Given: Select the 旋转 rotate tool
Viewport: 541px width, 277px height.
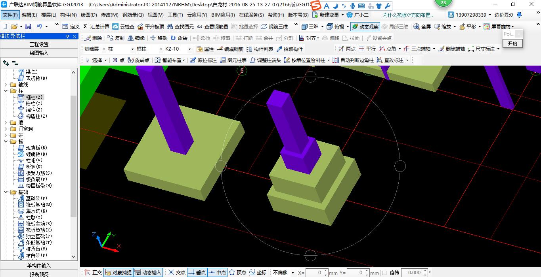Looking at the screenshot, I should point(179,38).
